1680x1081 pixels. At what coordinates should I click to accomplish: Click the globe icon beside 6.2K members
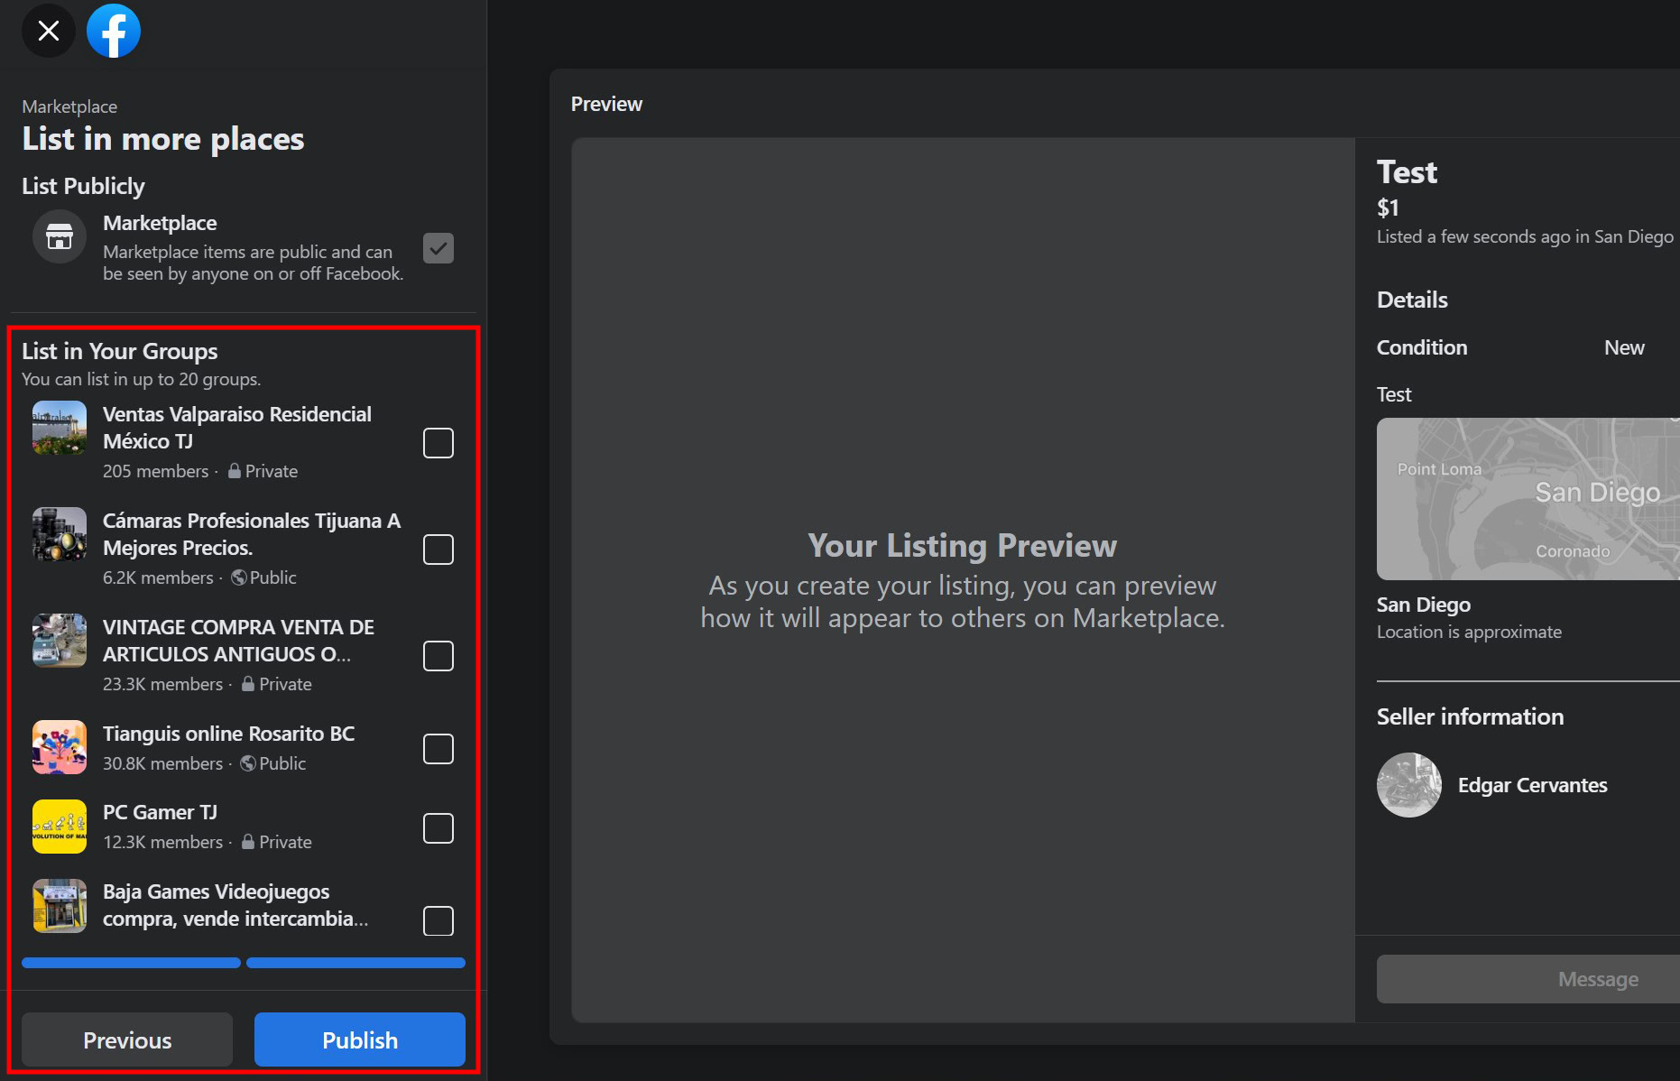click(x=239, y=577)
